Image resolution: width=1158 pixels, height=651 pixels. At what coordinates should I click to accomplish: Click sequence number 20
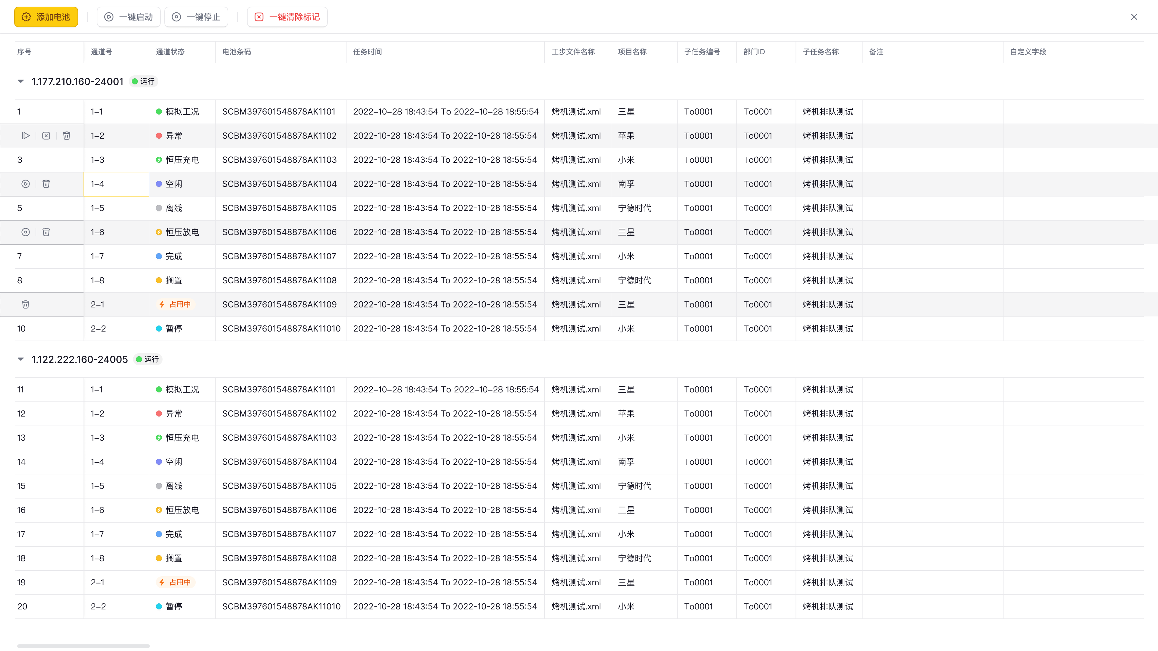[22, 606]
